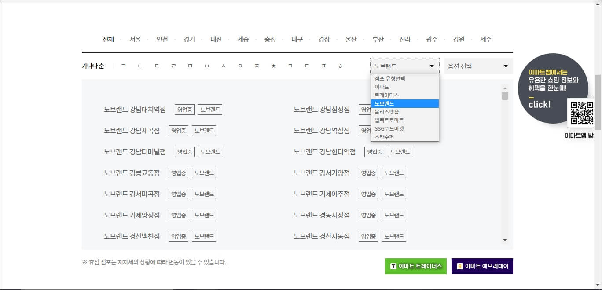Viewport: 602px width, 290px height.
Task: Collapse the 노브랜드 store type dropdown
Action: [405, 66]
